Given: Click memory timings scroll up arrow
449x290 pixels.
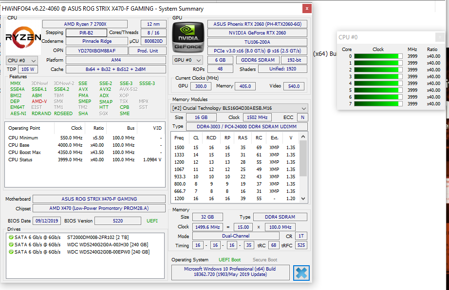Looking at the screenshot, I should pos(303,136).
